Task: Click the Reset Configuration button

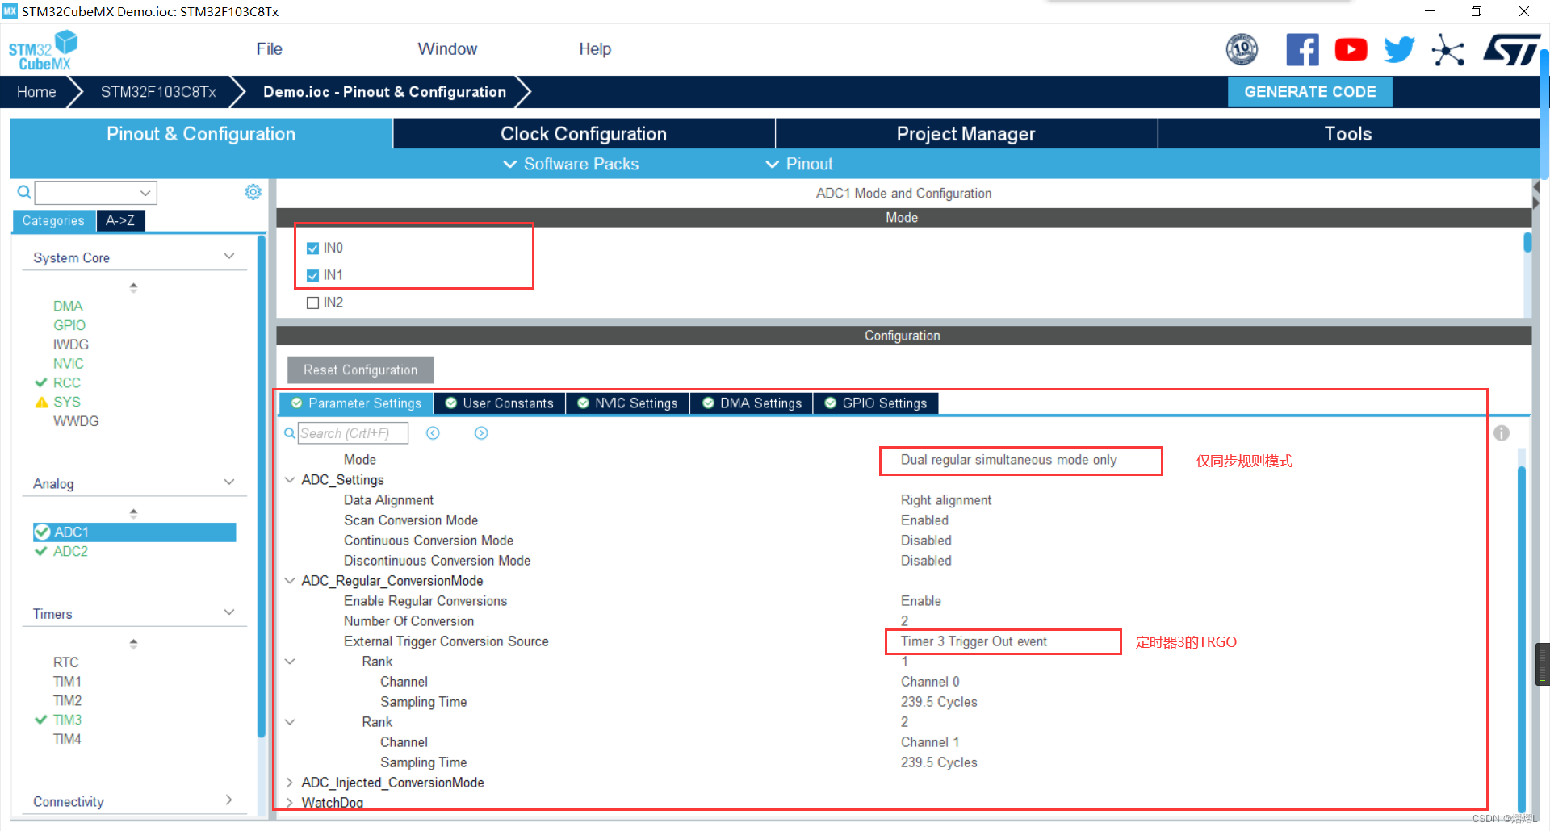Action: point(360,370)
